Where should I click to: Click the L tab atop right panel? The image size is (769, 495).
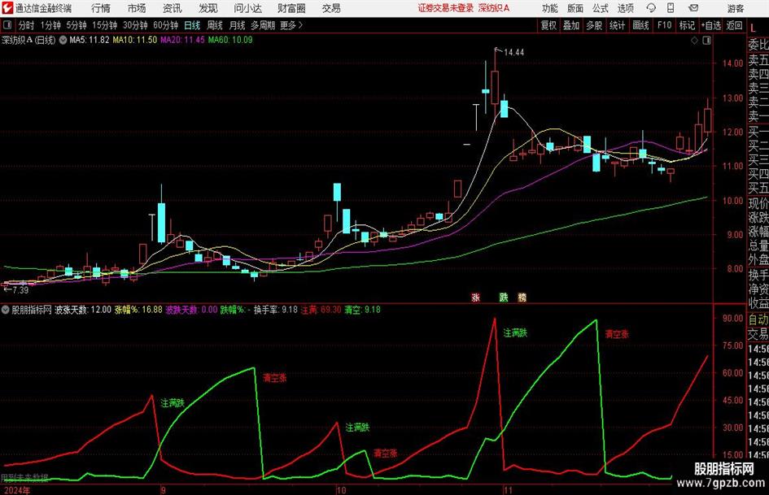tap(754, 29)
